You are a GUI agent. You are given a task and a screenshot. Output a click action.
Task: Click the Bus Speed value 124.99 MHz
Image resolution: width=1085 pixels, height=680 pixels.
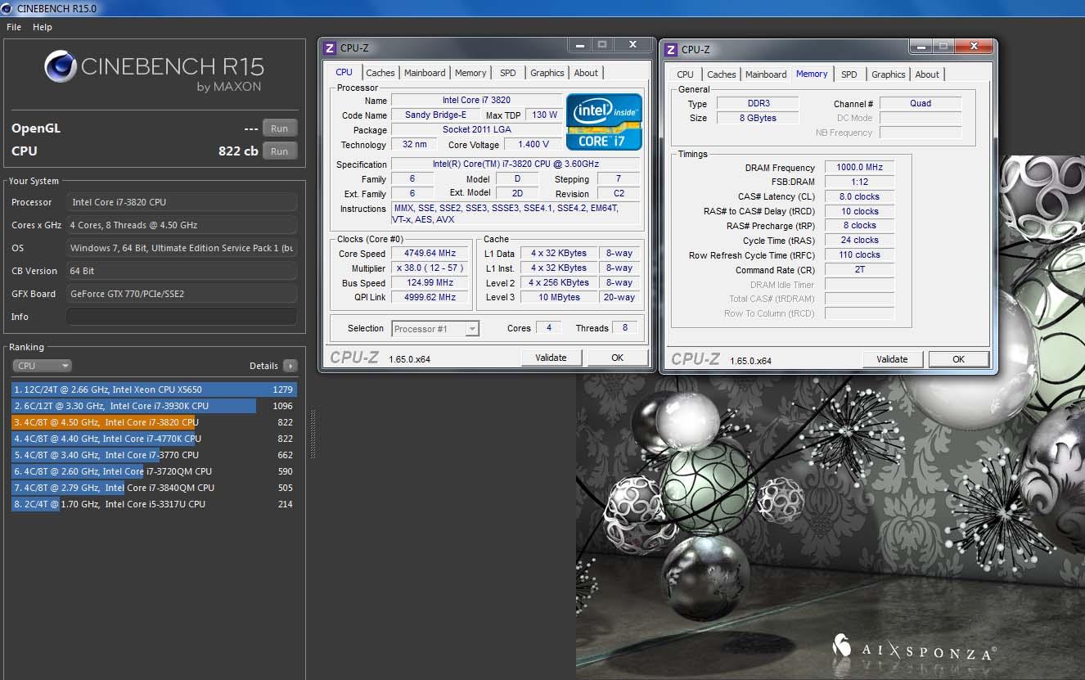click(430, 283)
